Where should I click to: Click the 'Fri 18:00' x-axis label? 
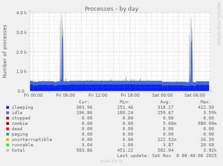130,95
